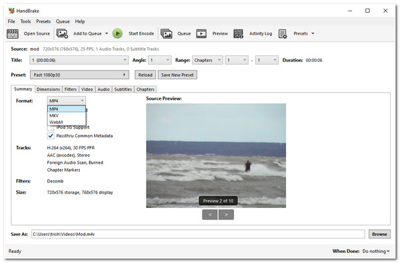Open the Help menu
400x263 pixels.
coord(80,21)
